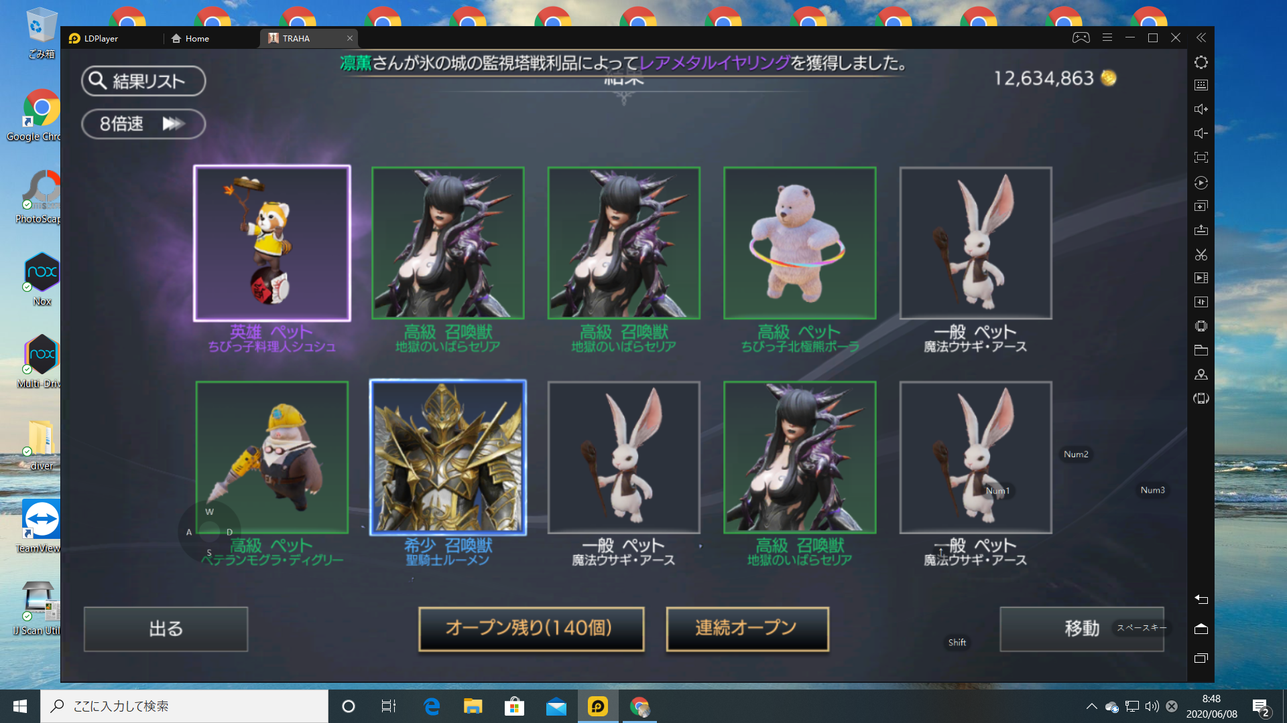Viewport: 1287px width, 723px height.
Task: Select the ちびっ子北極熊ポーラ pet card
Action: click(800, 244)
